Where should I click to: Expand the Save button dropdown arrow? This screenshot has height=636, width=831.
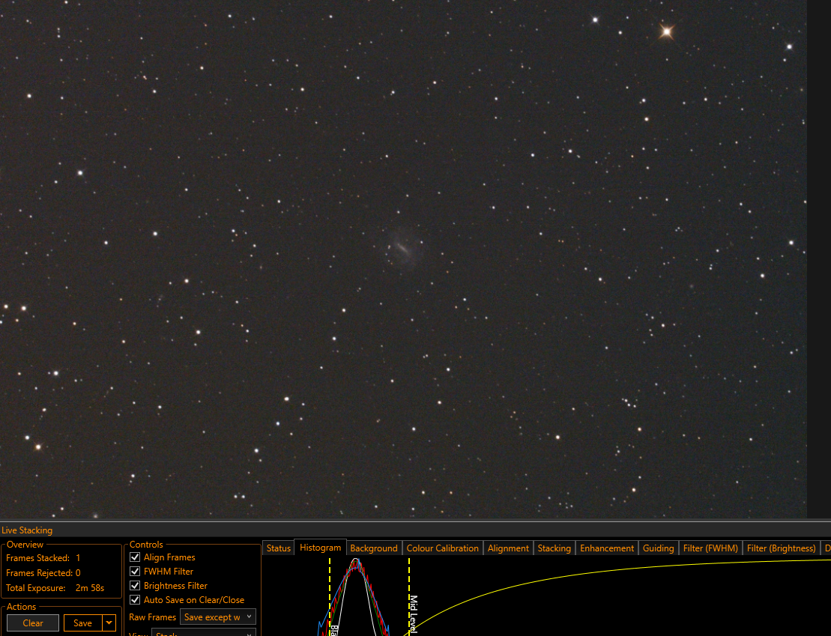(x=109, y=623)
